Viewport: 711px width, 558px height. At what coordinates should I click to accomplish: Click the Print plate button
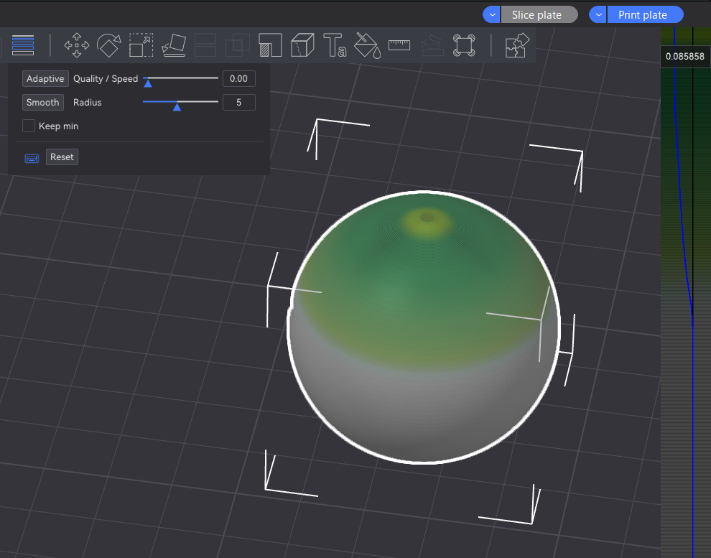[645, 14]
